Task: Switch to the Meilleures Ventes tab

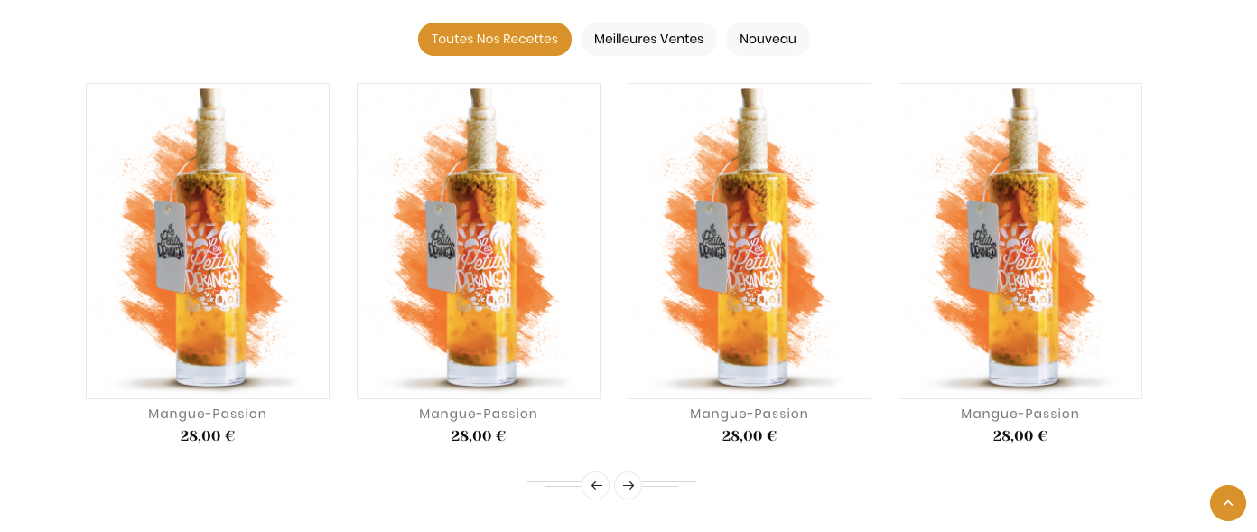Action: click(x=648, y=39)
